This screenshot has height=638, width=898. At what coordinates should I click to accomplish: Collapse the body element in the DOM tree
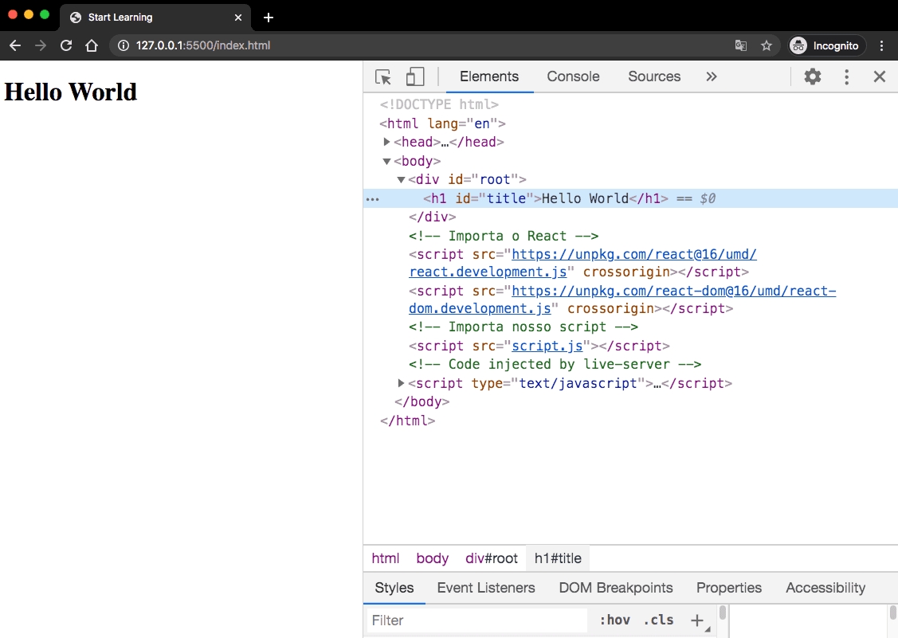386,160
